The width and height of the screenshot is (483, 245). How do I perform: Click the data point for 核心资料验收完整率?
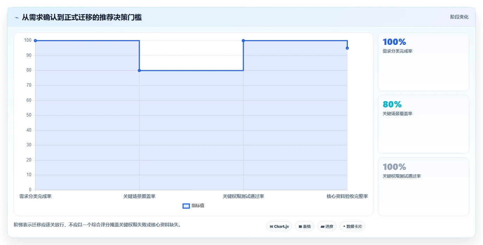tap(347, 48)
